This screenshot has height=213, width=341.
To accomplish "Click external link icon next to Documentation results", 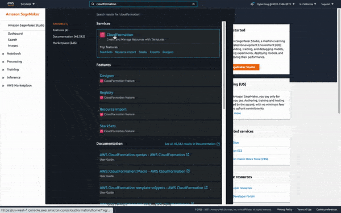I will [x=218, y=144].
